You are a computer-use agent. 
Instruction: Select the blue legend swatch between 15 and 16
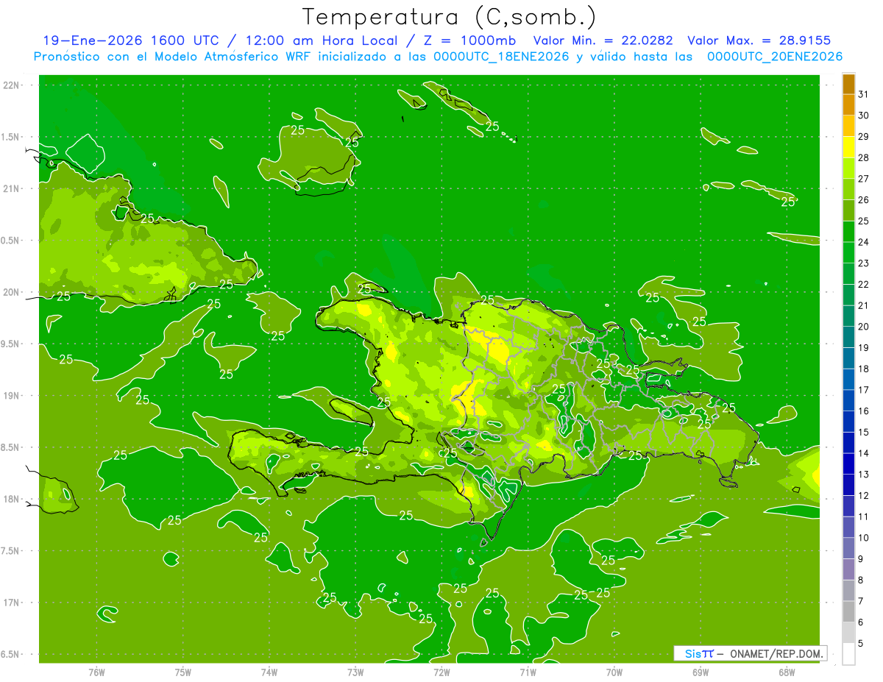[x=848, y=422]
